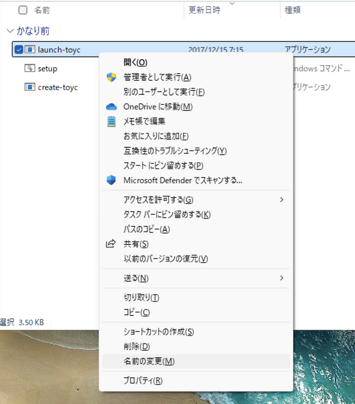Sort by the 更新日時 column header
355x404 pixels.
204,10
